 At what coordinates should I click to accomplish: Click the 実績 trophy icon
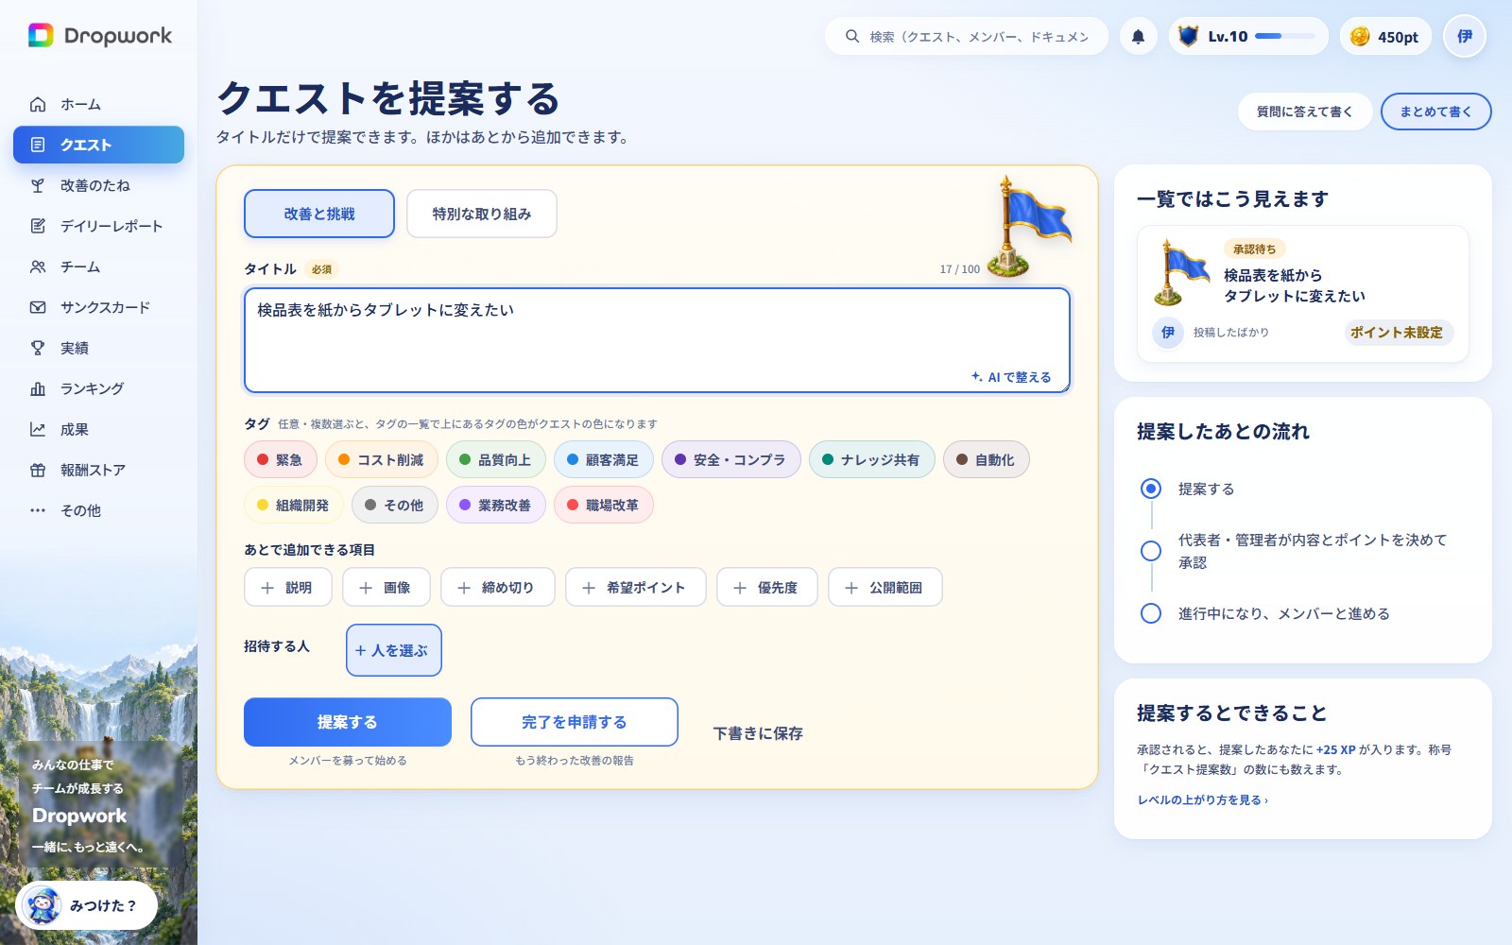pos(38,348)
